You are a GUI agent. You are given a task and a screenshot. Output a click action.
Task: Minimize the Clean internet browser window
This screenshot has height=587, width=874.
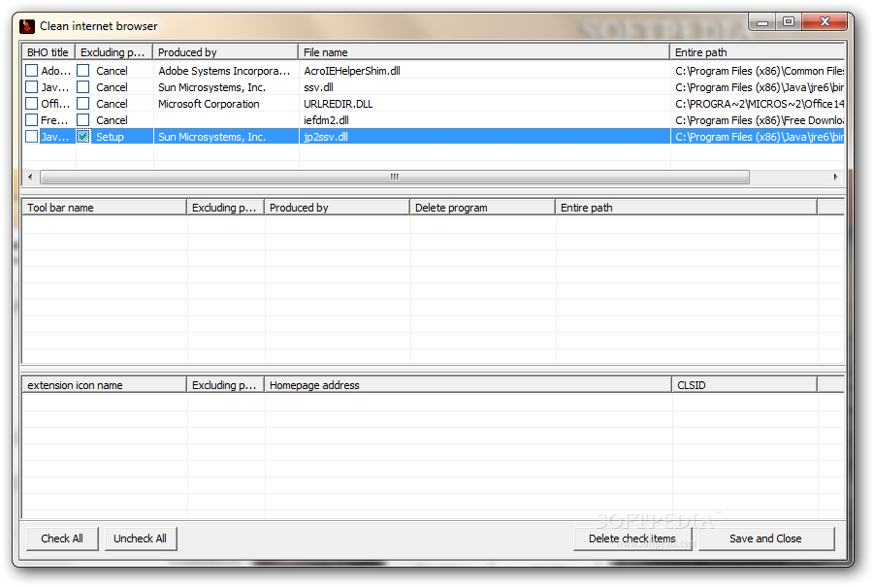click(762, 22)
